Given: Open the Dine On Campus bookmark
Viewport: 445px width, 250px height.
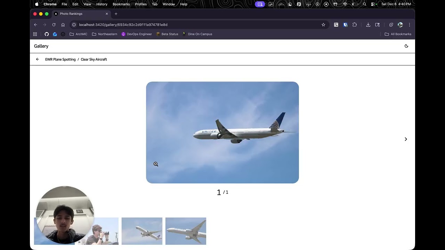Looking at the screenshot, I should point(197,34).
